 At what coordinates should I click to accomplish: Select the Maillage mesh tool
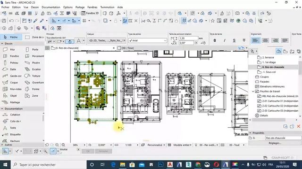(x=11, y=102)
